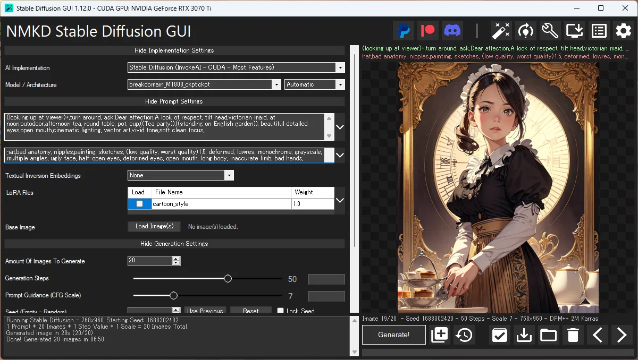The height and width of the screenshot is (360, 638).
Task: Collapse the Hide Implementation Settings section
Action: coord(174,50)
